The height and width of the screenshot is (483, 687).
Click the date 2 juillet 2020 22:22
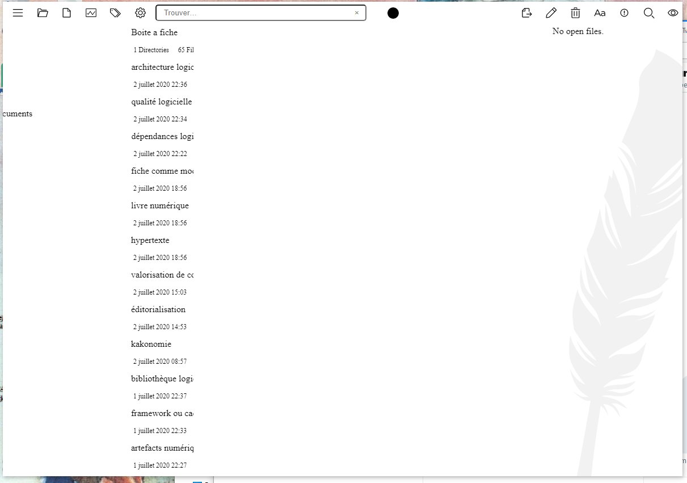pos(161,154)
